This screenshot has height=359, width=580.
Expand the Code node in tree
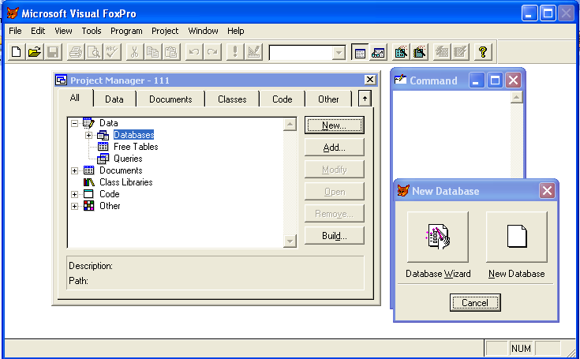point(75,194)
